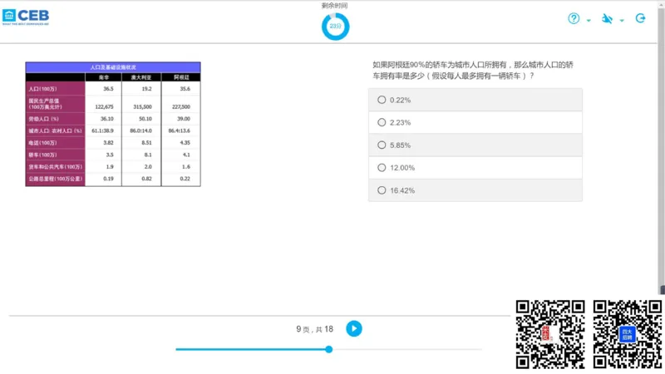Viewport: 665px width, 374px height.
Task: Click the 人口(100万) row label
Action: 55,89
